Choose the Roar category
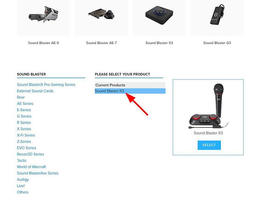265x200 pixels. [21, 97]
